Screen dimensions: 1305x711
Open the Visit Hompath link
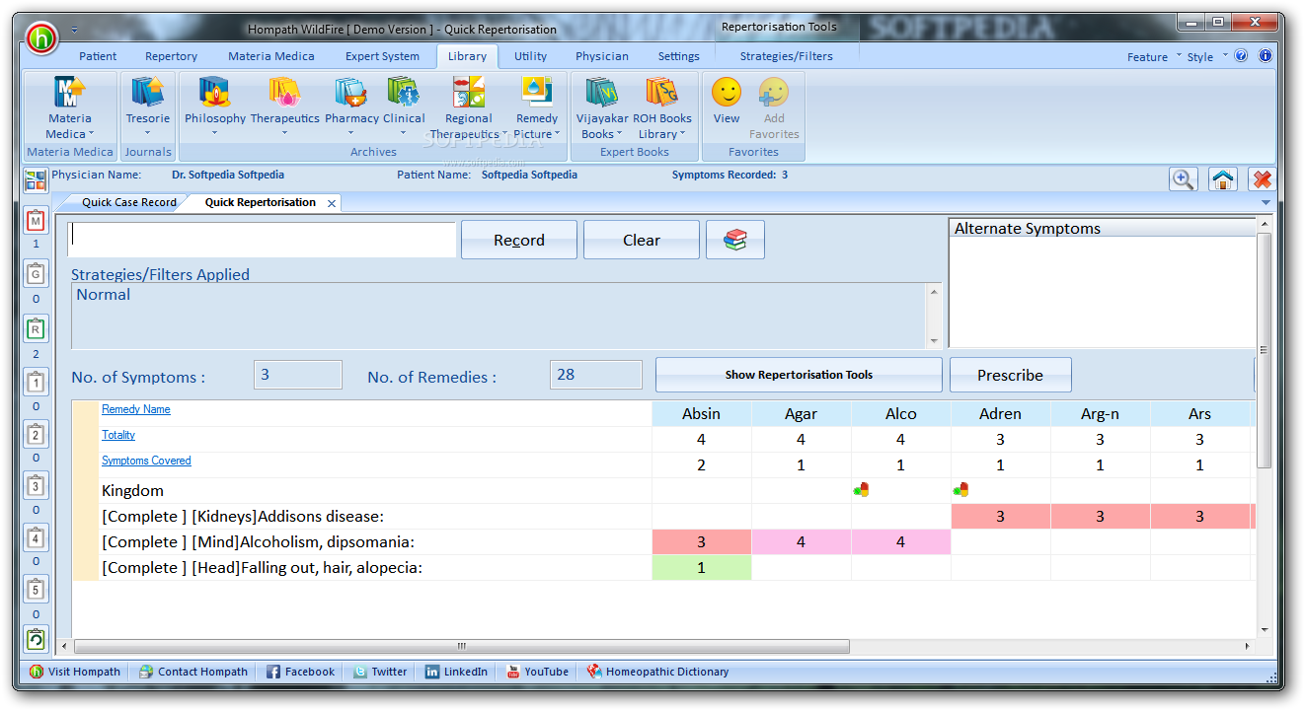75,672
